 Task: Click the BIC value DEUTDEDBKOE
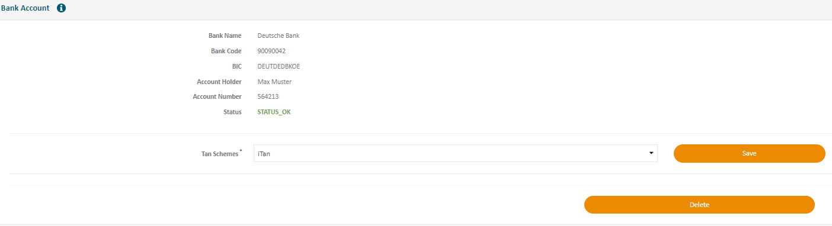(279, 66)
